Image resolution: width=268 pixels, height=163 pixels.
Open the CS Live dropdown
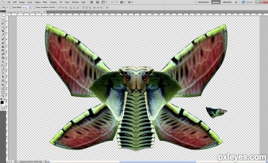tap(247, 2)
